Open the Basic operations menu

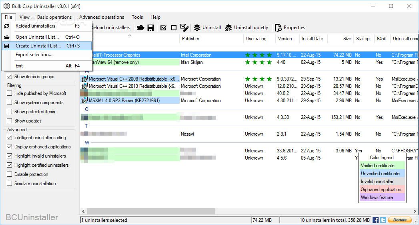54,17
